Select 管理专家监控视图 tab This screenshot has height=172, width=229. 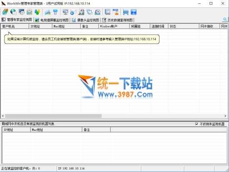coord(17,20)
